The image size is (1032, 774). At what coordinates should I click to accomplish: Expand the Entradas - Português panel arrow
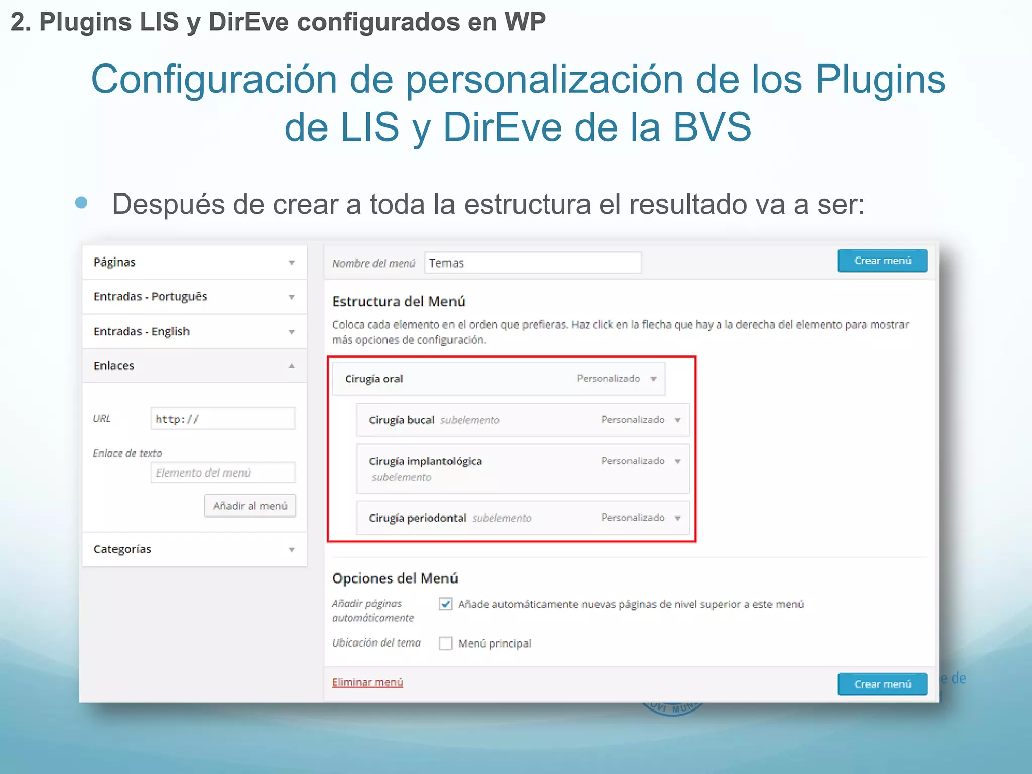pyautogui.click(x=291, y=297)
